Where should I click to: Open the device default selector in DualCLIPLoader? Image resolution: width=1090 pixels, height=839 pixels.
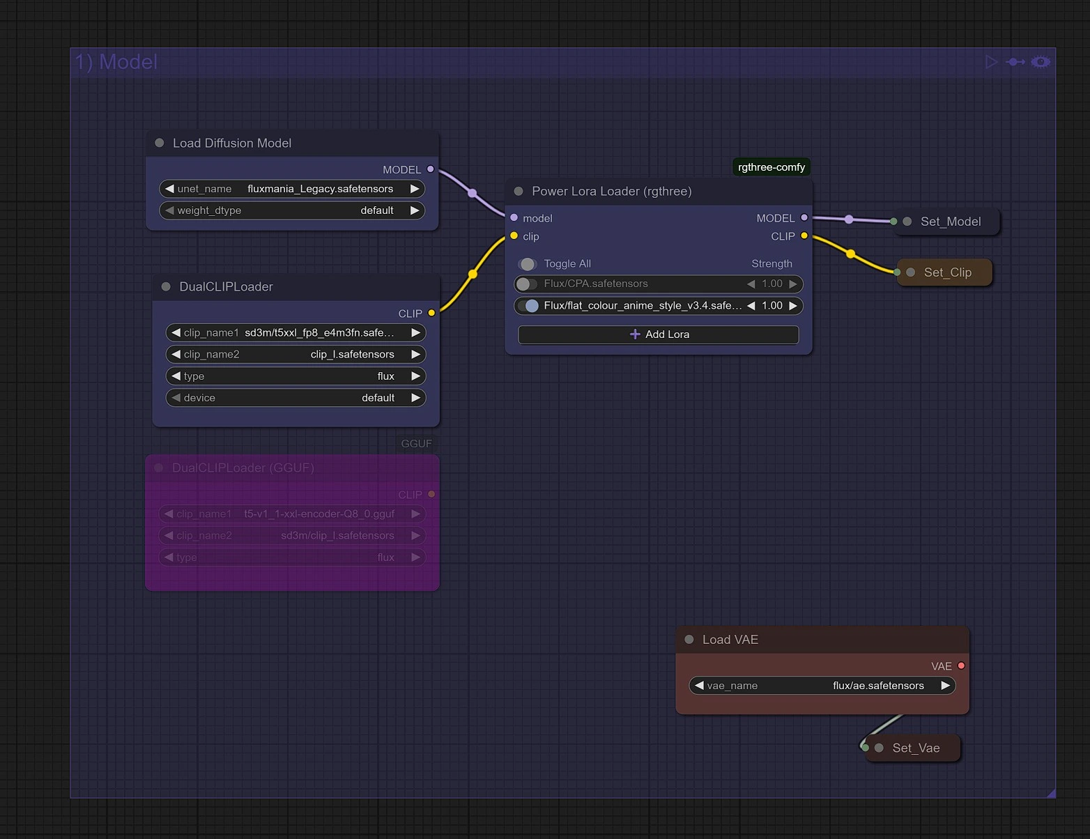pos(295,398)
